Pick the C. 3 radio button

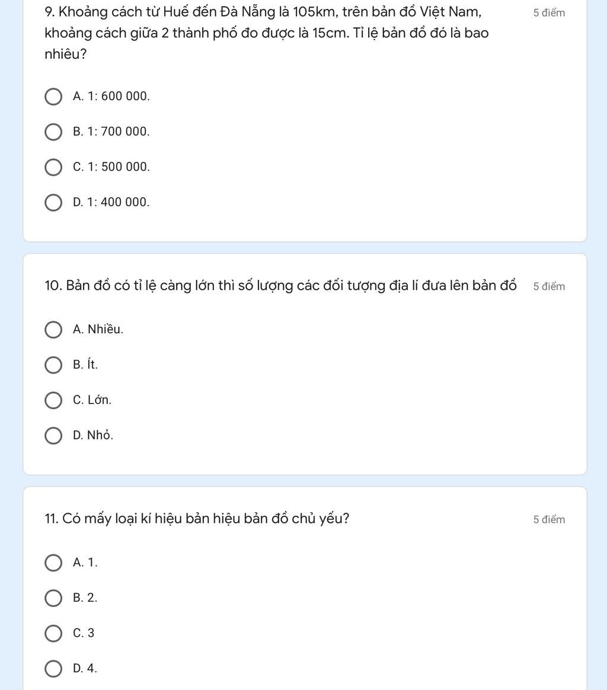(53, 634)
